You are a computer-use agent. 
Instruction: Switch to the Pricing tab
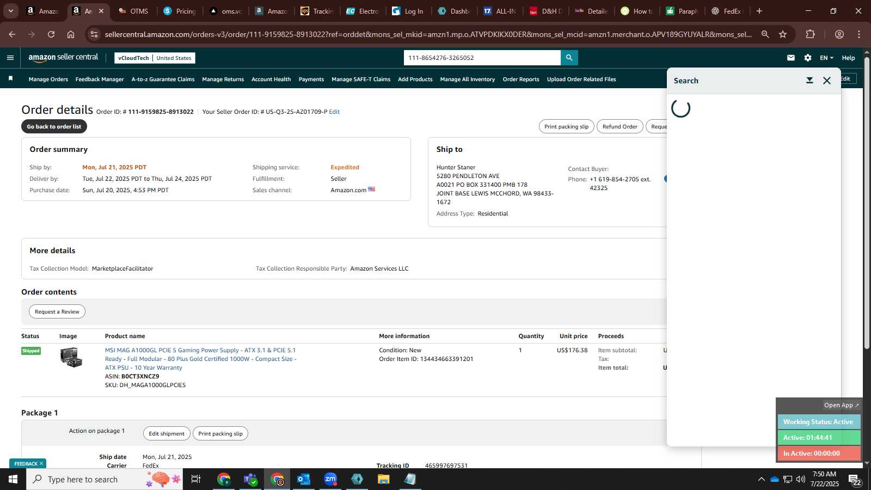coord(180,11)
